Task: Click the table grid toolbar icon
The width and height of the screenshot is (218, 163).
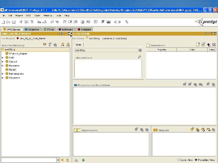Action: (x=108, y=22)
